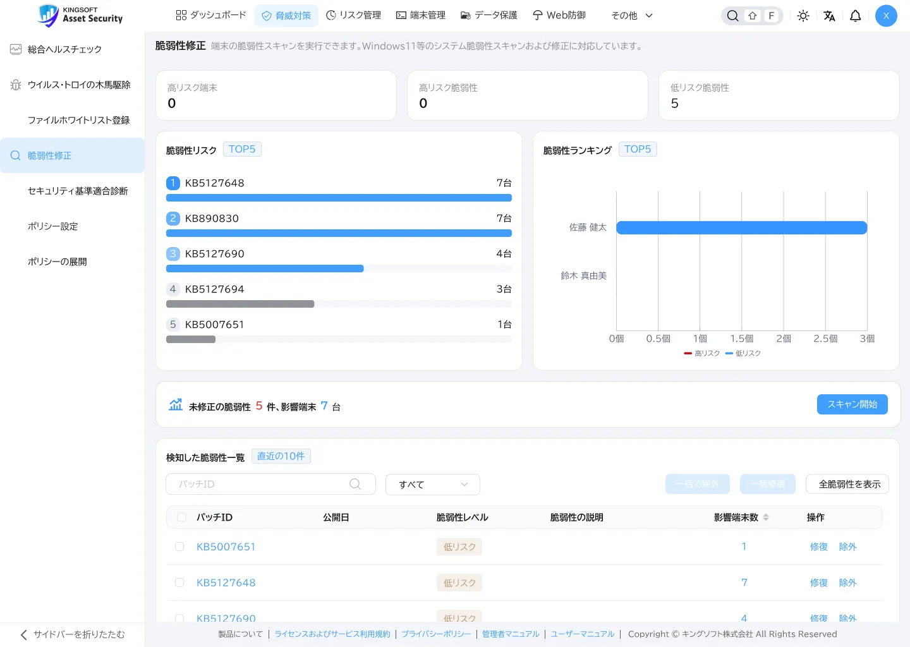Click the KB5127690 progress bar
This screenshot has width=910, height=647.
pos(339,269)
